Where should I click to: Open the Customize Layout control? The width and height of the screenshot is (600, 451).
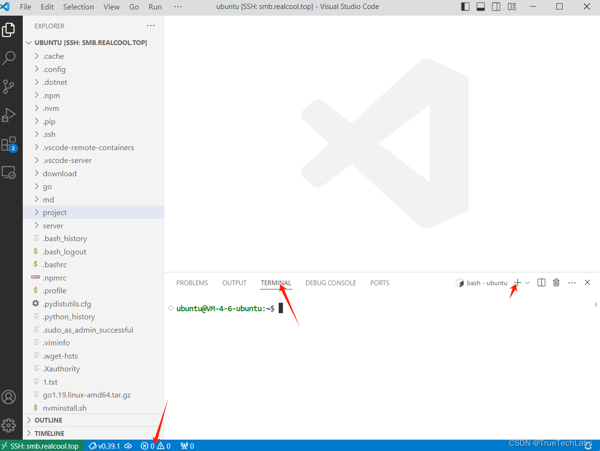511,7
